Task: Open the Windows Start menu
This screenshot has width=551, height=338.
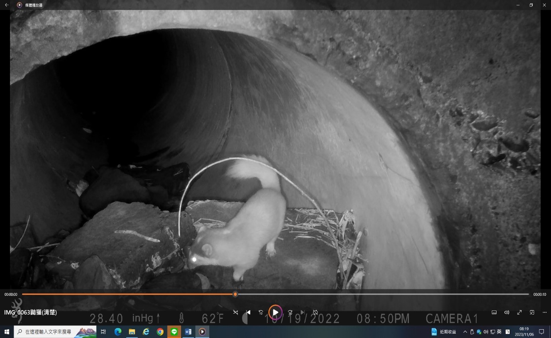Action: [7, 332]
